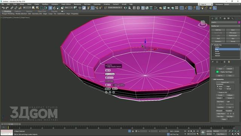
Task: Select the Polygon sub-object level
Action: pyautogui.click(x=218, y=54)
